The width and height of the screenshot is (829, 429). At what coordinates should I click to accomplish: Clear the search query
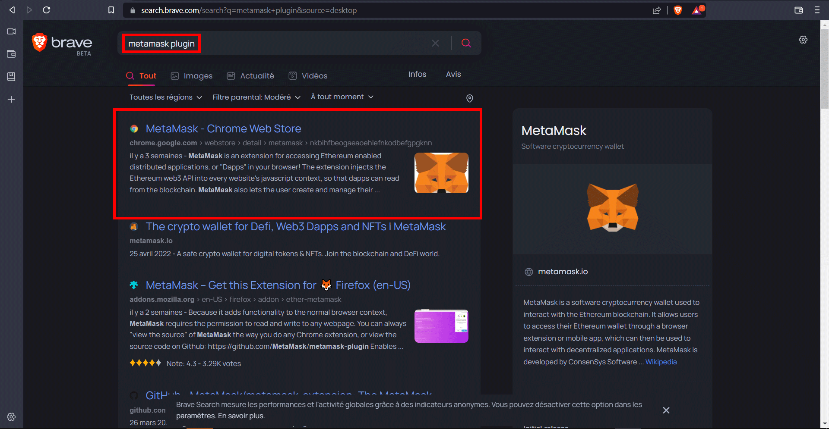(x=435, y=43)
